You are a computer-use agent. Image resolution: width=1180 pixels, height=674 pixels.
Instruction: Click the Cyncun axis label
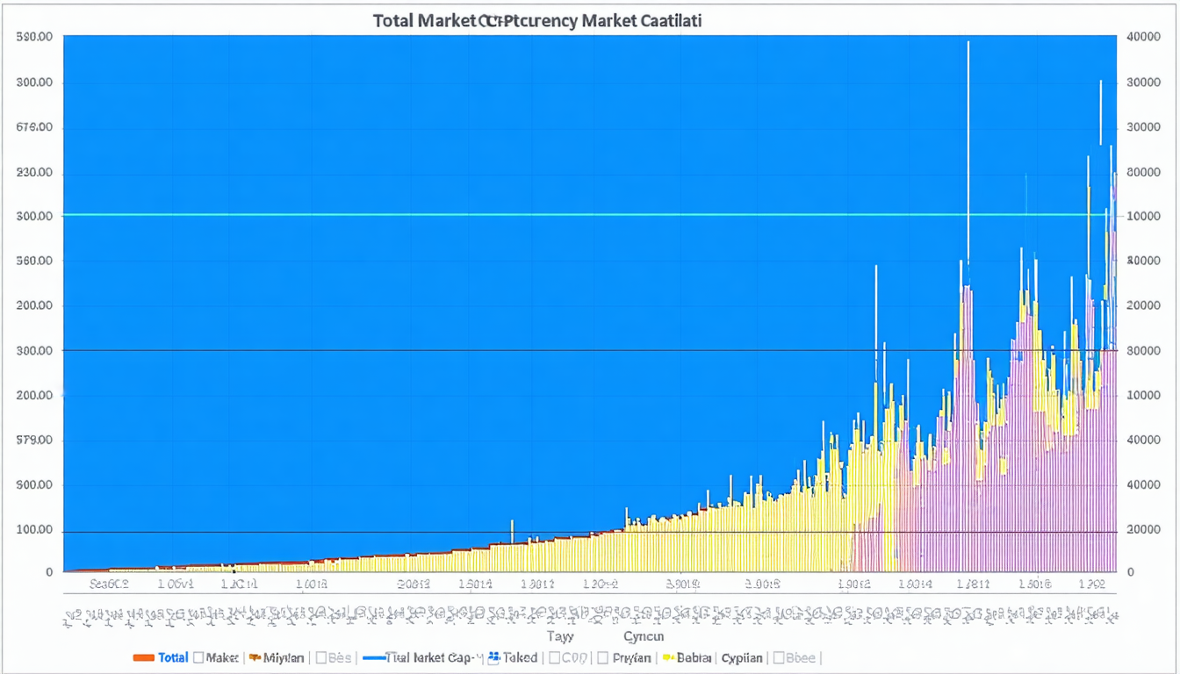pyautogui.click(x=644, y=636)
